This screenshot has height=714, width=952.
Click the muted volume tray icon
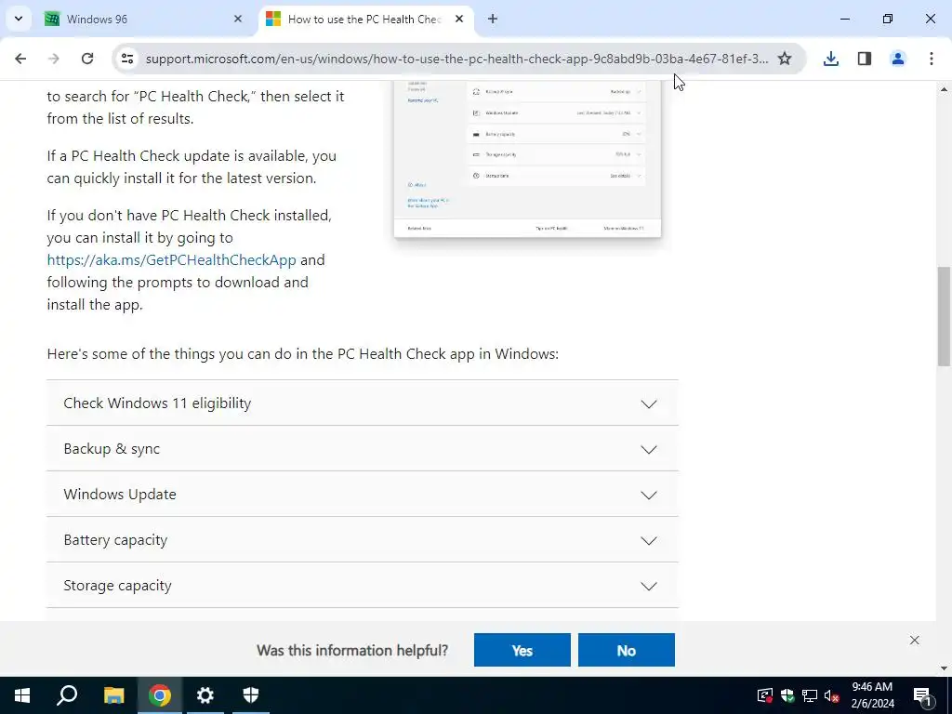(x=831, y=695)
